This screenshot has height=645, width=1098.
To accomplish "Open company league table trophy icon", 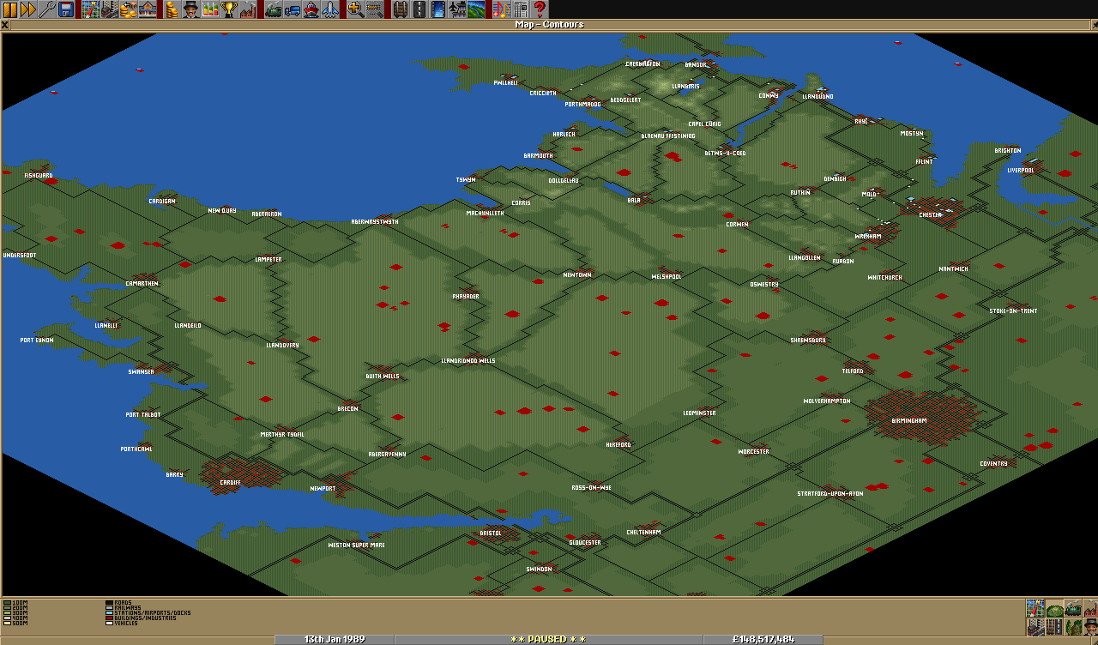I will (x=227, y=9).
